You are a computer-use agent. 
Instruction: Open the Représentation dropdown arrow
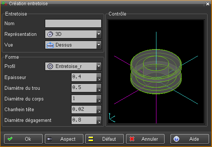click(99, 34)
